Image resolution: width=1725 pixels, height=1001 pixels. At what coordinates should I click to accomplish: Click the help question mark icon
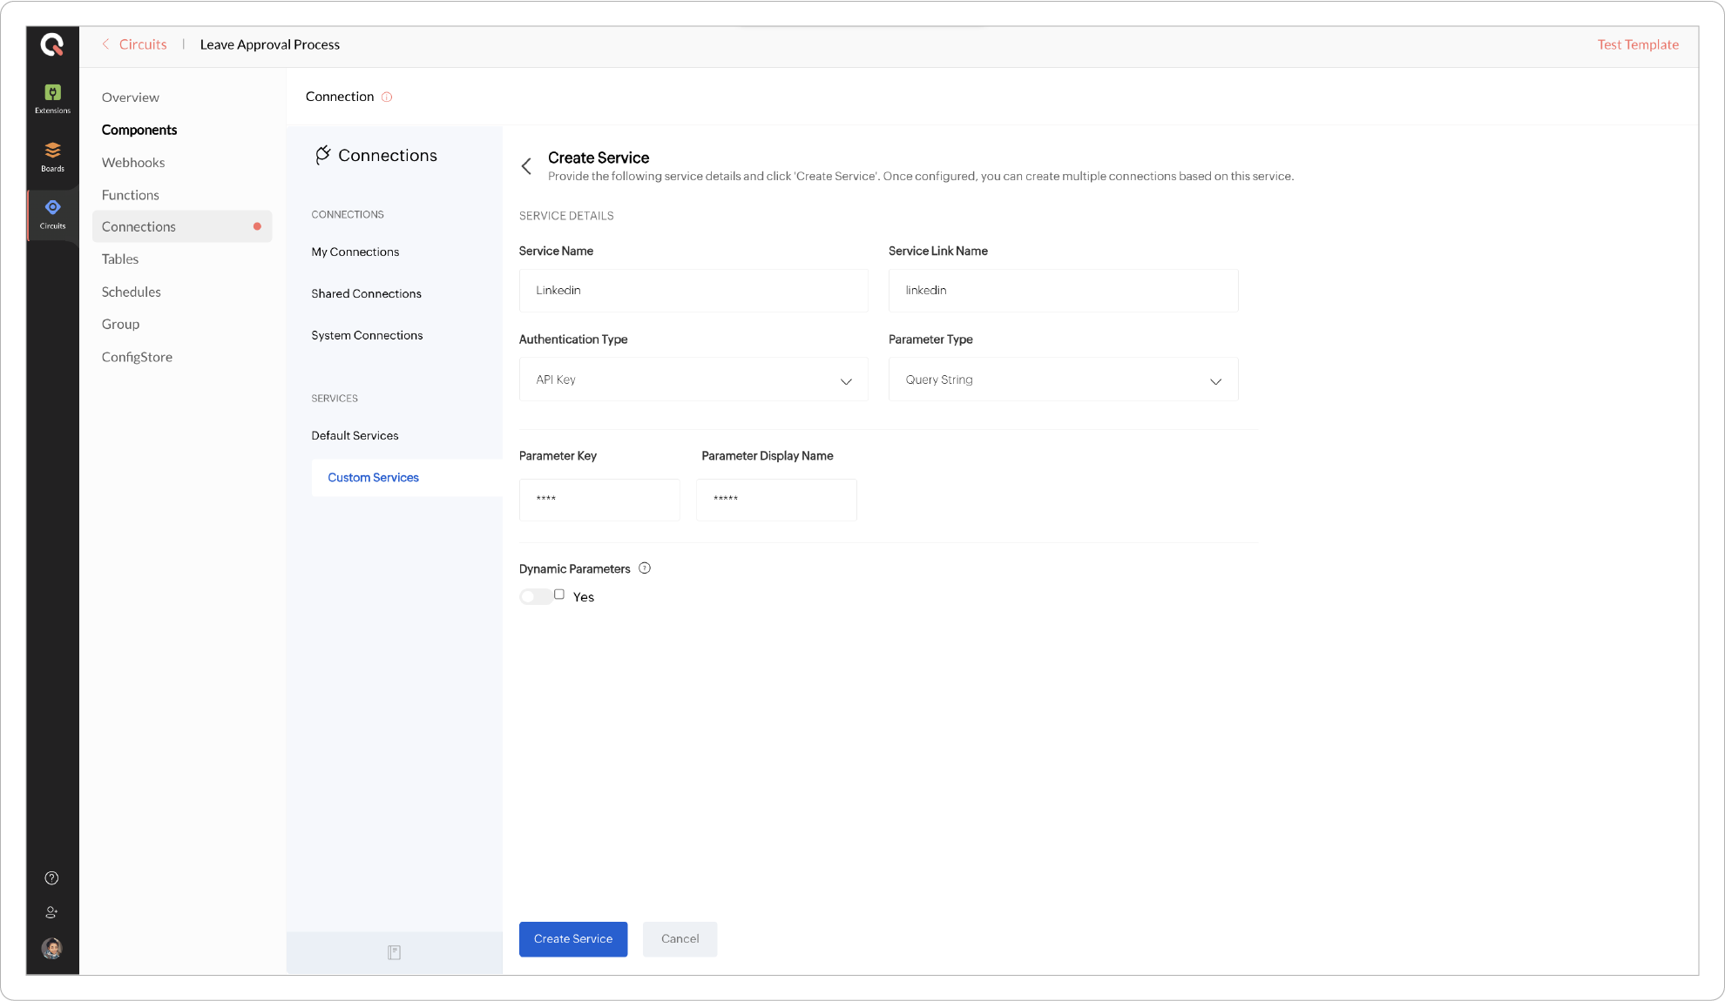(x=52, y=877)
